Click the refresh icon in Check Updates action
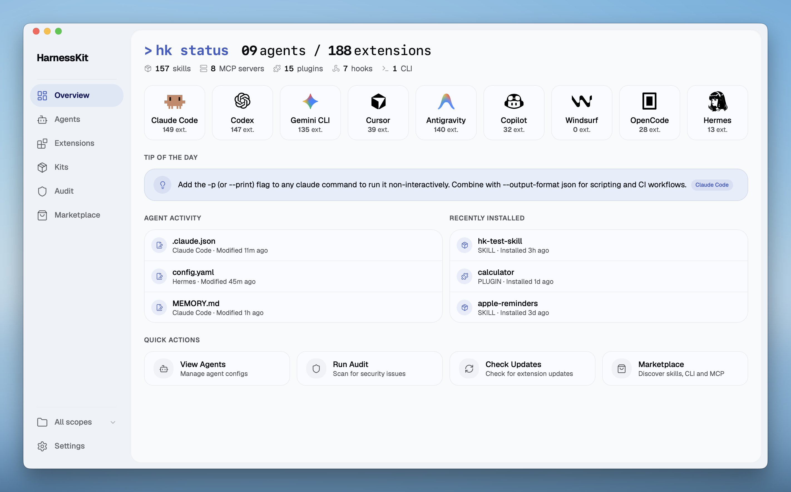Viewport: 791px width, 492px height. (469, 369)
